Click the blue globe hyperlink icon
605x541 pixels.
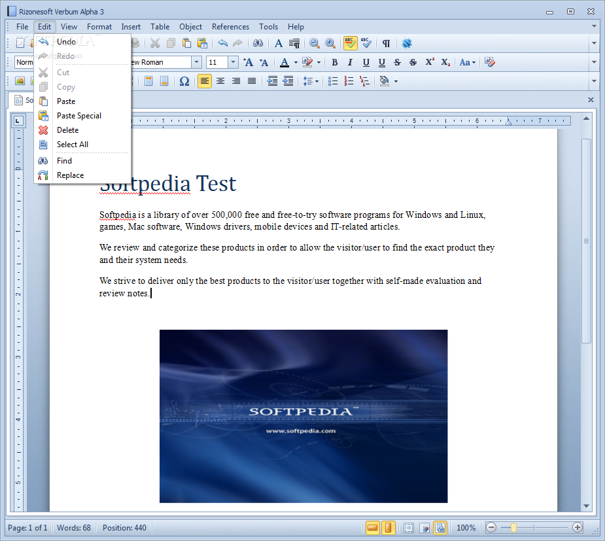407,43
